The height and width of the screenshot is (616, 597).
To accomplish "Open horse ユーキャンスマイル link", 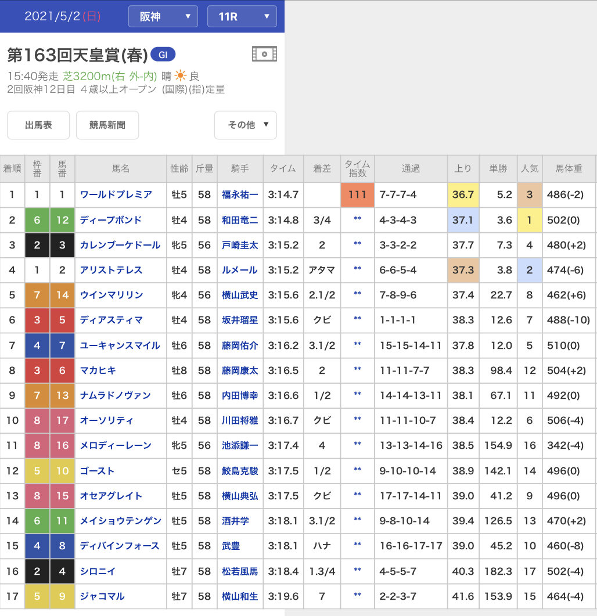I will (120, 345).
